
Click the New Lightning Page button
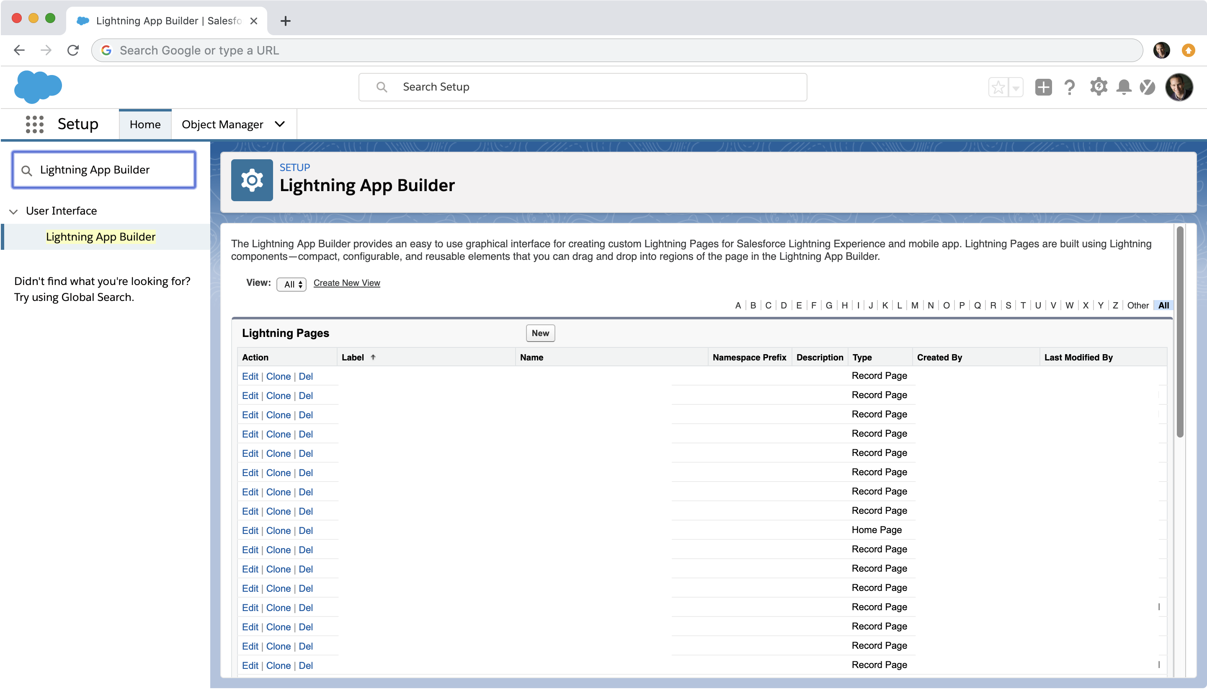[540, 333]
